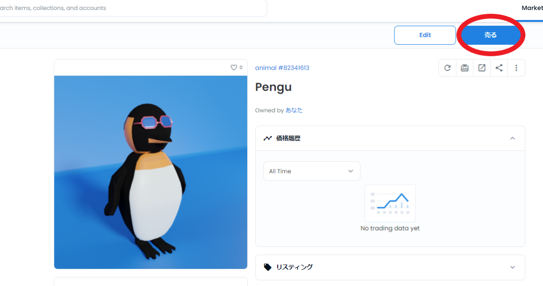Click the あなた owner link

[x=294, y=110]
